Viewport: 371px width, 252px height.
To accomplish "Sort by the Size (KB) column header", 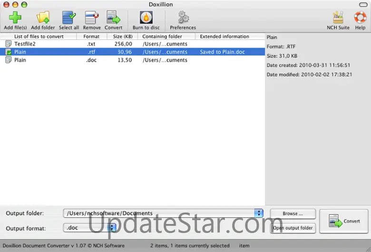I will [123, 37].
